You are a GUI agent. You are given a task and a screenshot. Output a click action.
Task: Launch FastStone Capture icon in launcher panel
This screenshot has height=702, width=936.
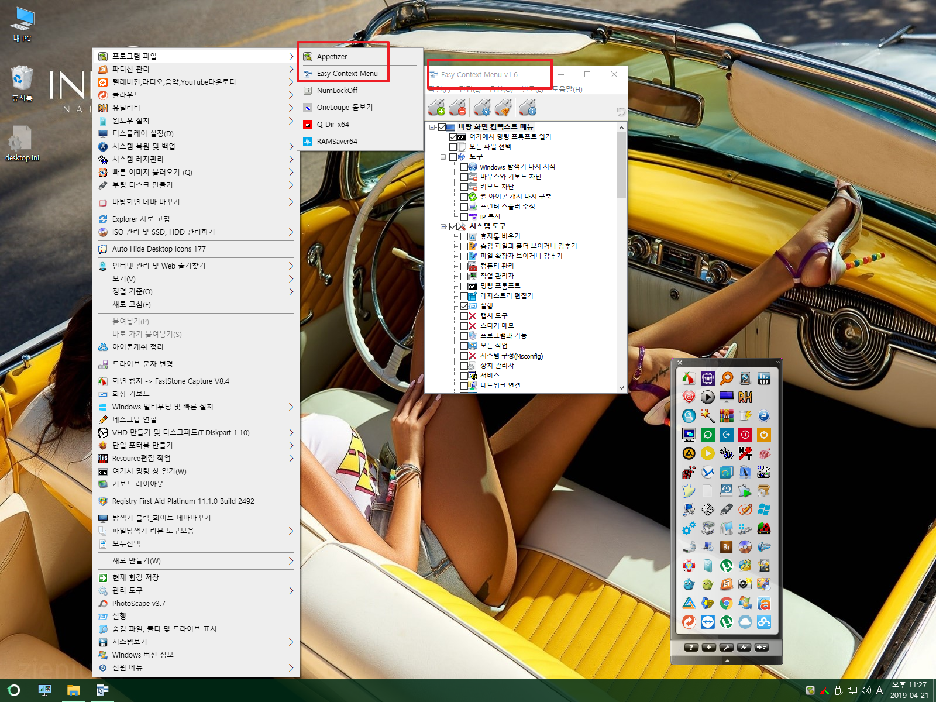(689, 378)
